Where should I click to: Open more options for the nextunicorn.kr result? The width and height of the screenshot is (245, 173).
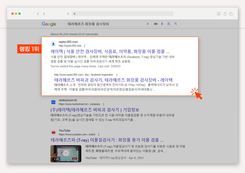click(104, 104)
